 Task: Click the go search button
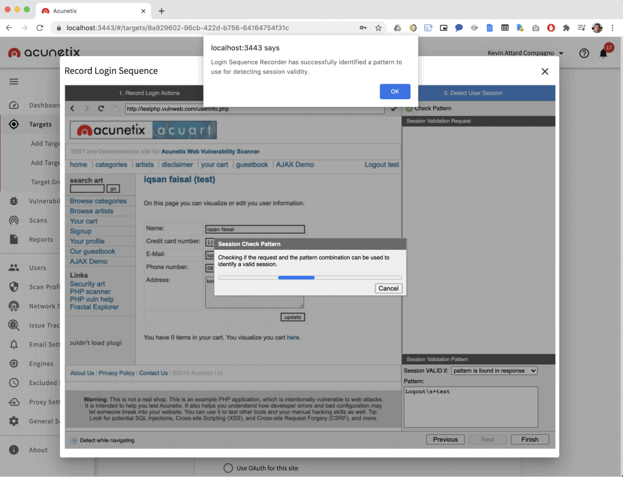113,189
